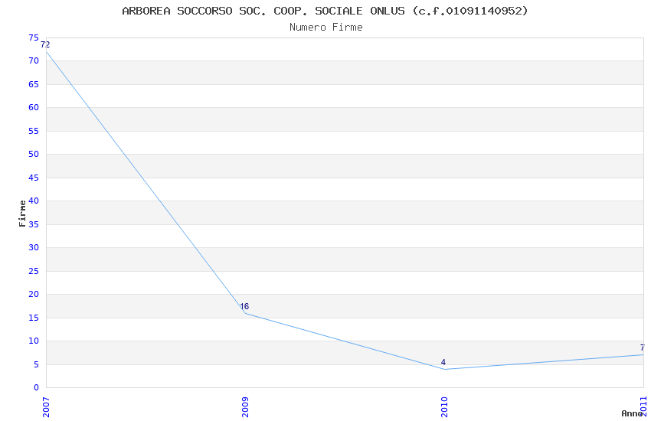Click the y-axis value 25
The width and height of the screenshot is (651, 421).
coord(34,271)
